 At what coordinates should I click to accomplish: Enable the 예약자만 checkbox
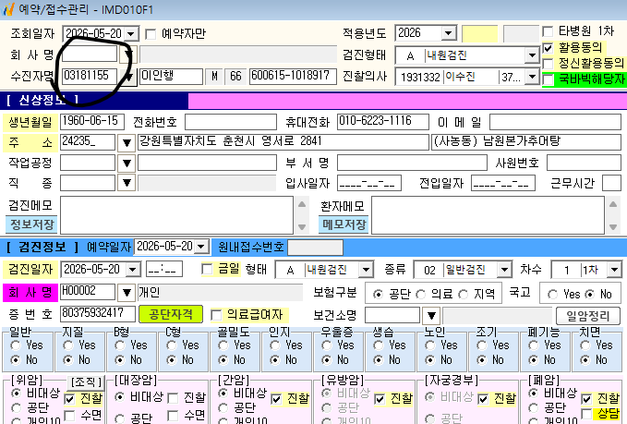click(x=151, y=34)
